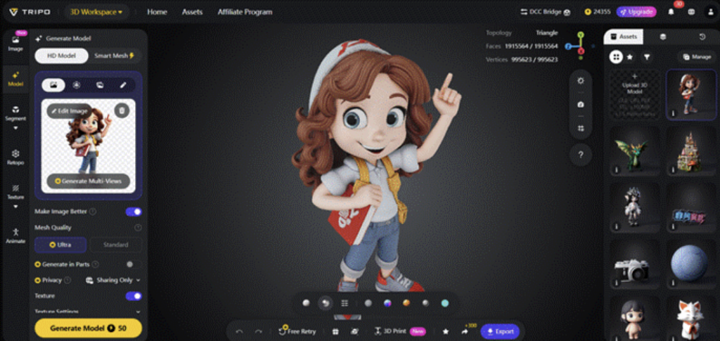Open the viewport help question mark

point(580,155)
